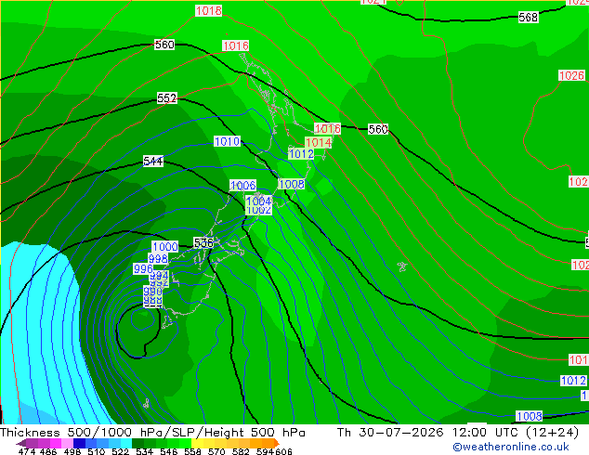
Task: Click the red "1026" isobar label
Action: click(x=571, y=75)
